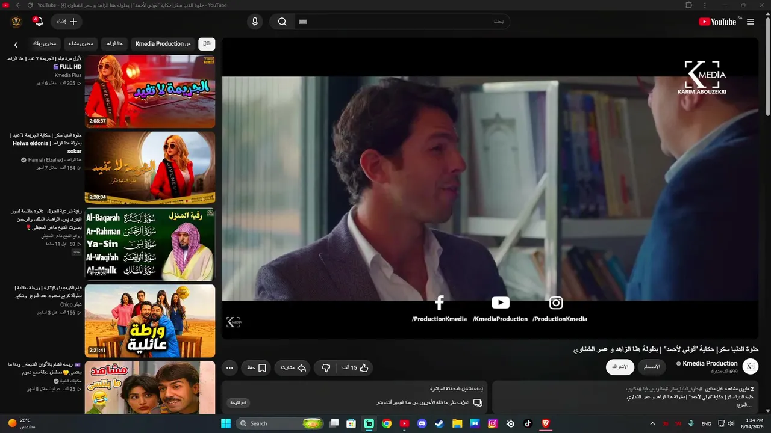The width and height of the screenshot is (771, 433).
Task: Click the Create (إنشاء) button
Action: click(x=66, y=22)
